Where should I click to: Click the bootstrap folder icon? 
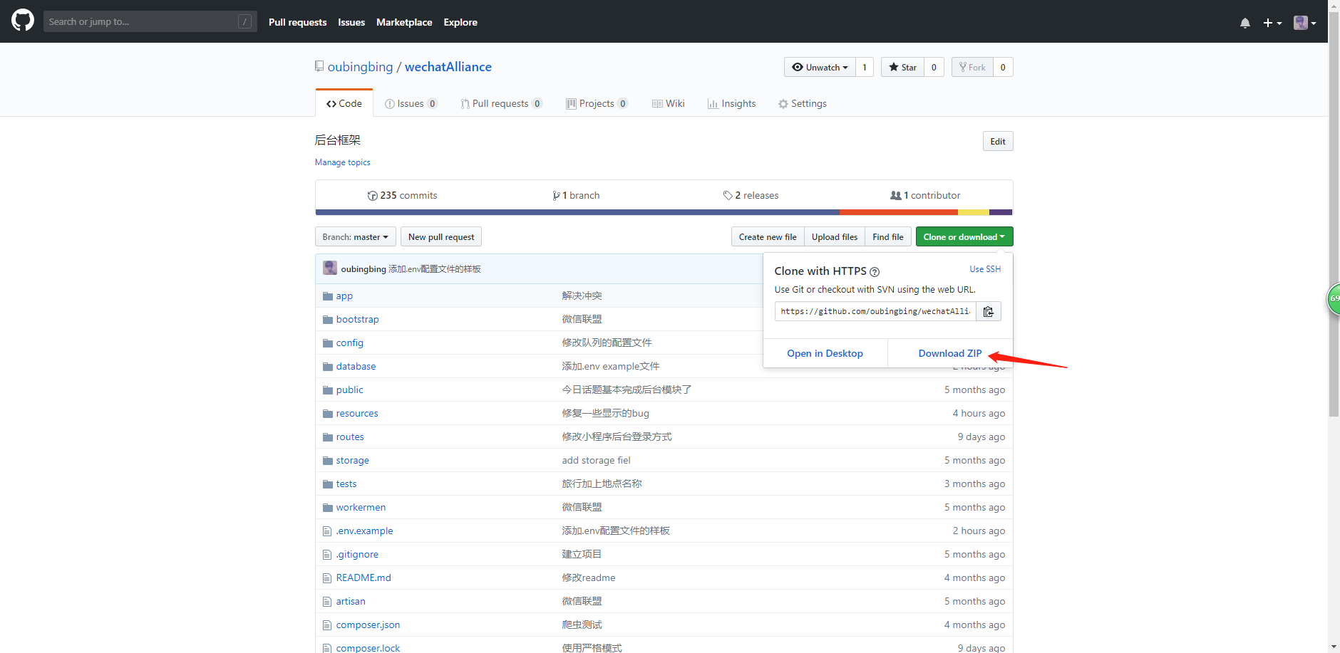328,319
